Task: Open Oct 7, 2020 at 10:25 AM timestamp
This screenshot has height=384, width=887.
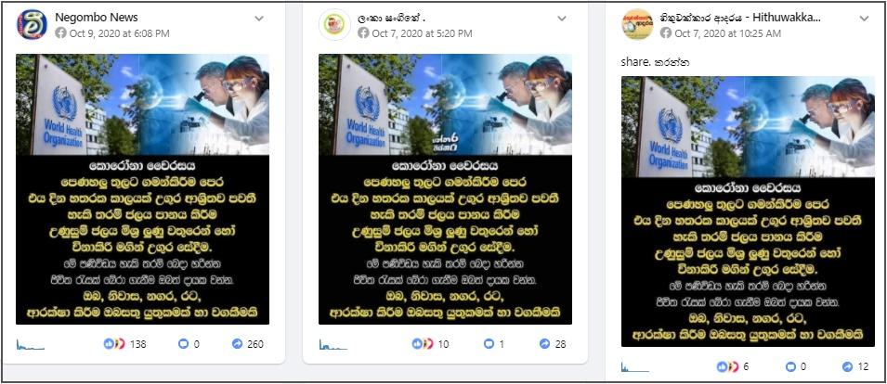Action: tap(727, 33)
